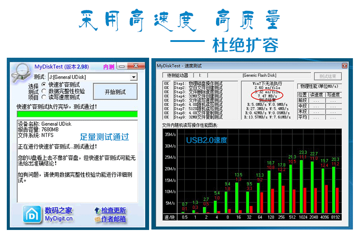Click the 数码之家 MyDigit.cn link

[58, 214]
